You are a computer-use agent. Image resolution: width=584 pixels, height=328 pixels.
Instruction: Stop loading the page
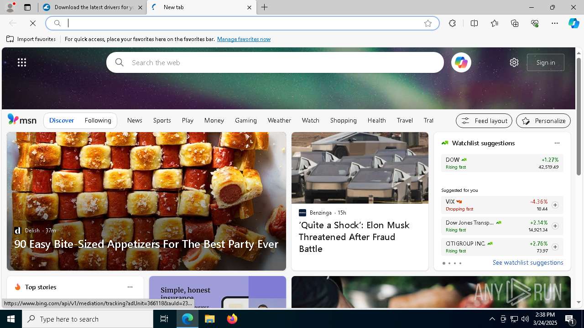33,23
